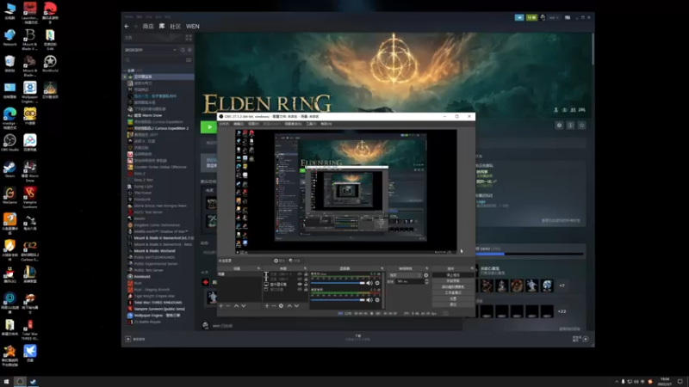Open the OBS 场景集合 menu
The width and height of the screenshot is (689, 387).
click(x=293, y=124)
